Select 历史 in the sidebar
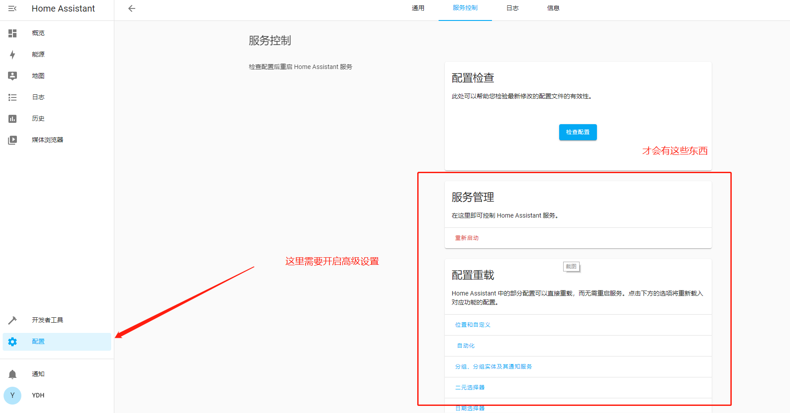Image resolution: width=790 pixels, height=413 pixels. (38, 118)
